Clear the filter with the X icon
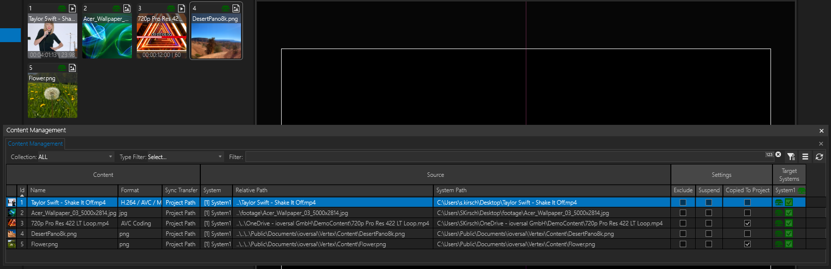This screenshot has height=269, width=831. [x=778, y=155]
